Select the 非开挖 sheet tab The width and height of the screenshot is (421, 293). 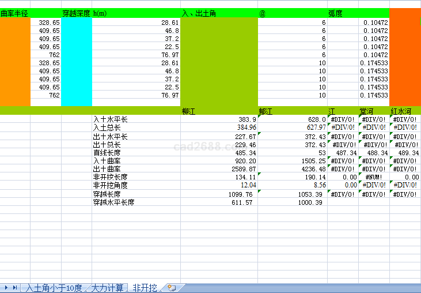click(145, 288)
